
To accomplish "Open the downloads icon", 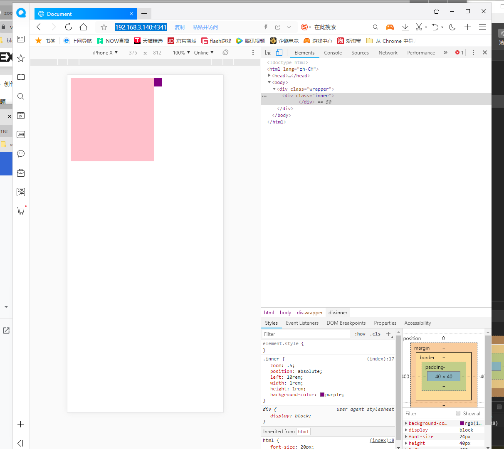I will [x=405, y=27].
